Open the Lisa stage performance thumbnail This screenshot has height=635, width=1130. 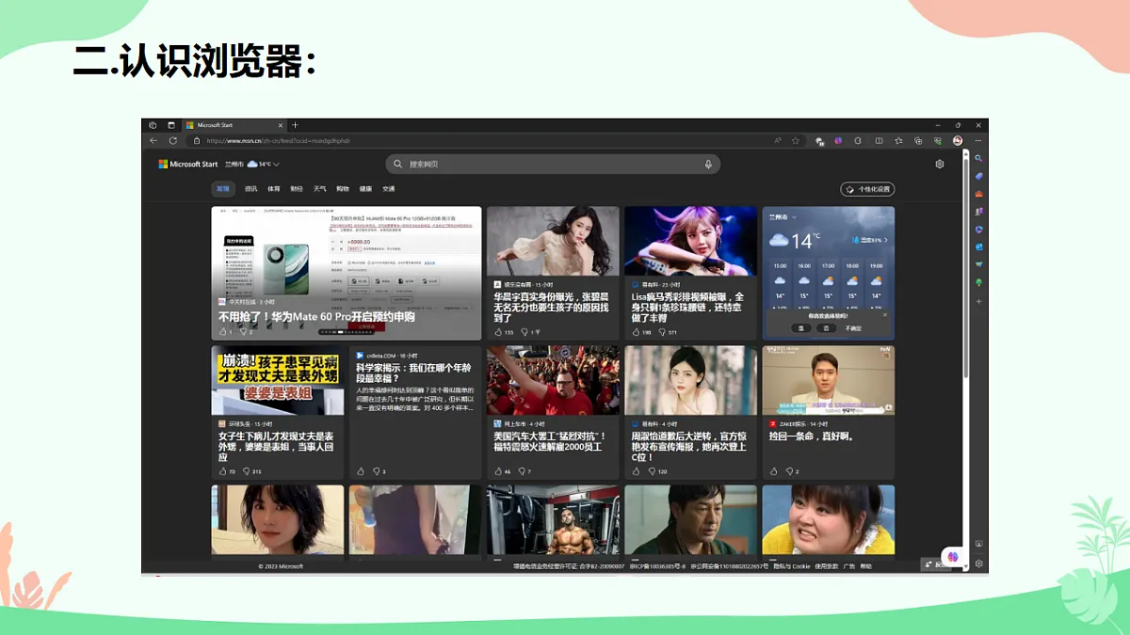pos(690,241)
